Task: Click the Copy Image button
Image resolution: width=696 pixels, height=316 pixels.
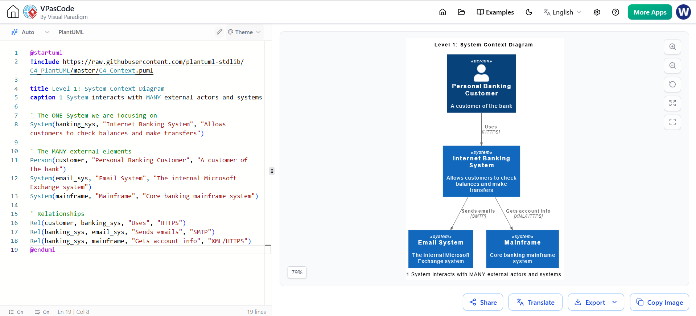Action: [x=659, y=302]
